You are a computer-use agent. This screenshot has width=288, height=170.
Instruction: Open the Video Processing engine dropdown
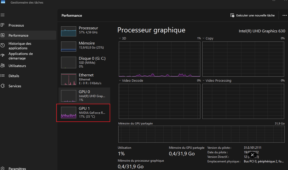pyautogui.click(x=203, y=80)
